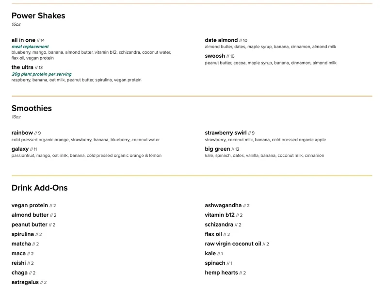Select the rainbow smoothie
The image size is (388, 291).
click(22, 133)
